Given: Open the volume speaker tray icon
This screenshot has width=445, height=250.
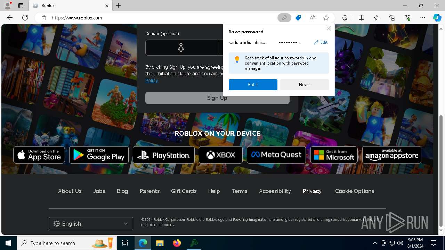Looking at the screenshot, I should pyautogui.click(x=400, y=243).
